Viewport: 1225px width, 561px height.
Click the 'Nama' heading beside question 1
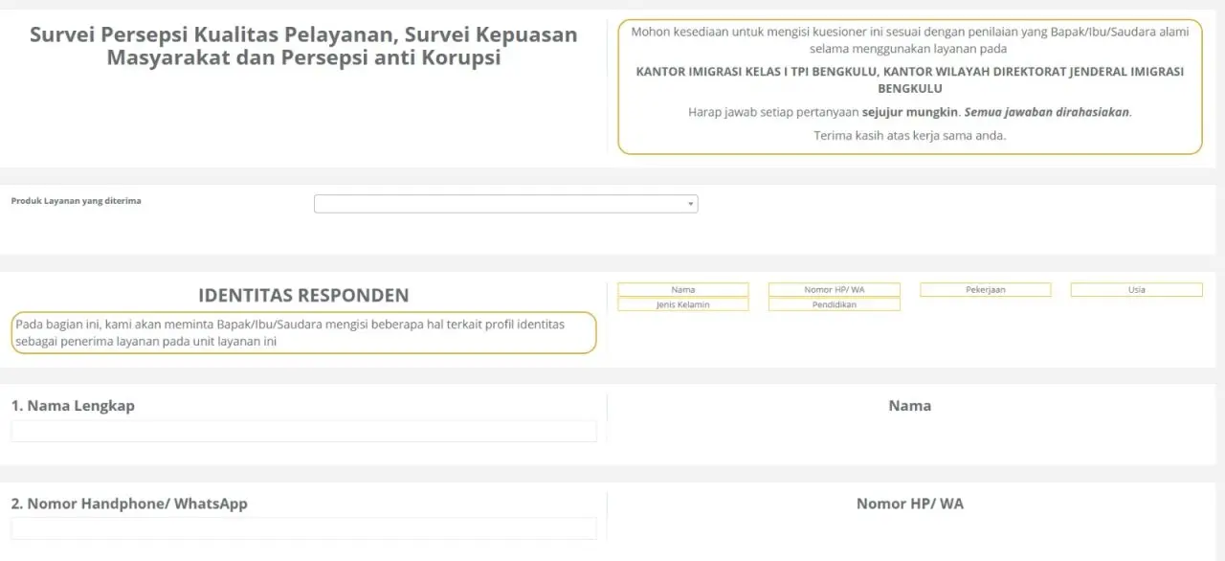[910, 406]
